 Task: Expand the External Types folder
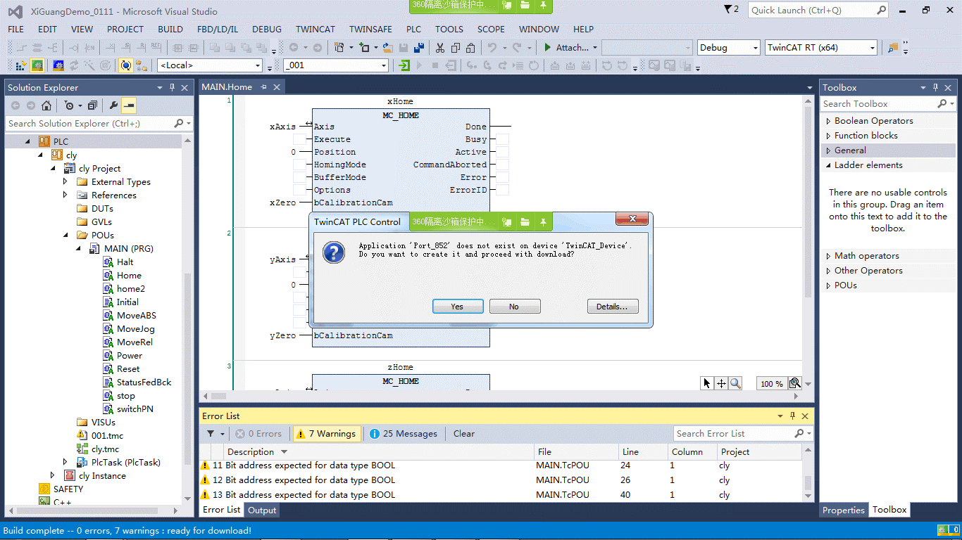[x=65, y=181]
